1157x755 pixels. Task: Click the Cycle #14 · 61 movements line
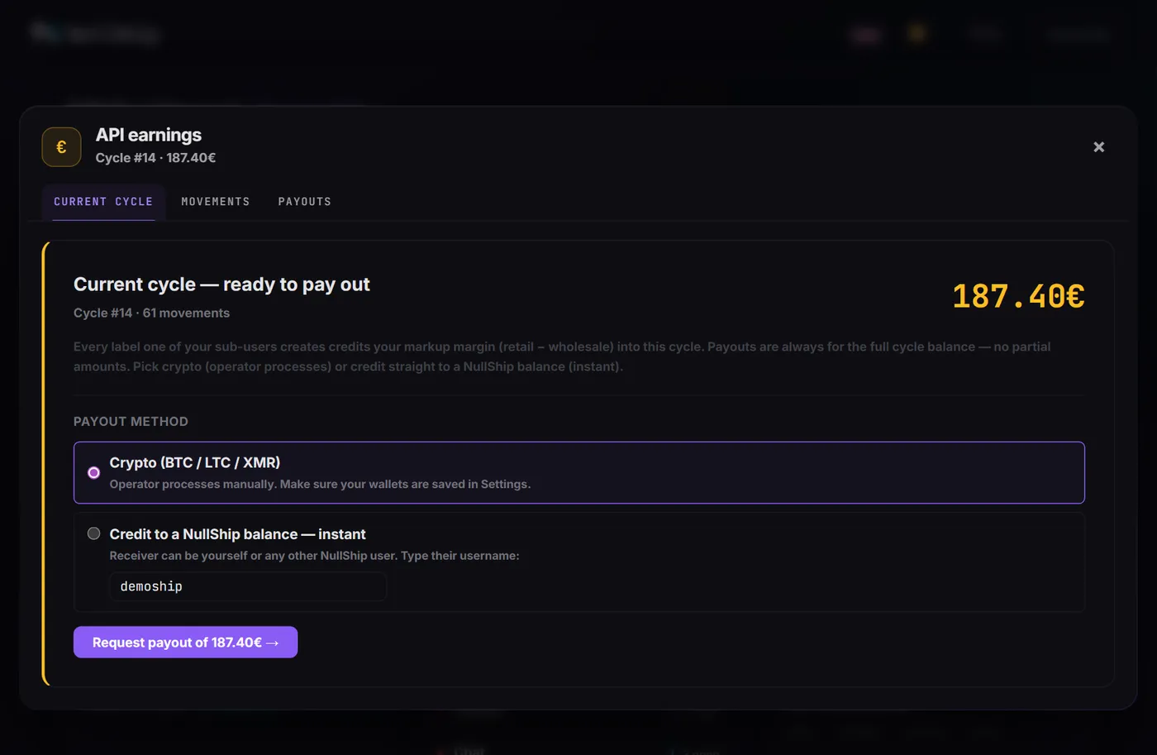(151, 313)
